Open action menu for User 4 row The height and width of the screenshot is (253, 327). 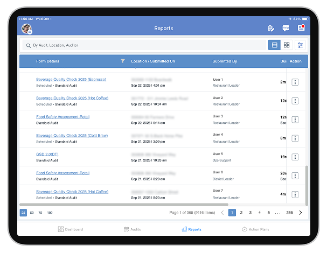[x=295, y=138]
